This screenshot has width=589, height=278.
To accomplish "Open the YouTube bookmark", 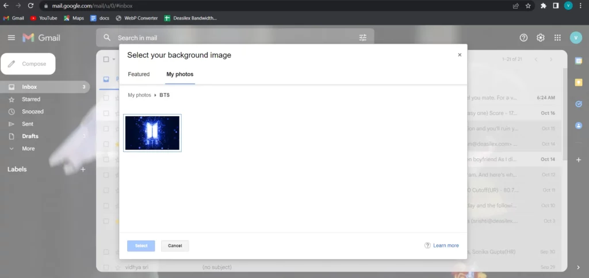I will point(44,18).
